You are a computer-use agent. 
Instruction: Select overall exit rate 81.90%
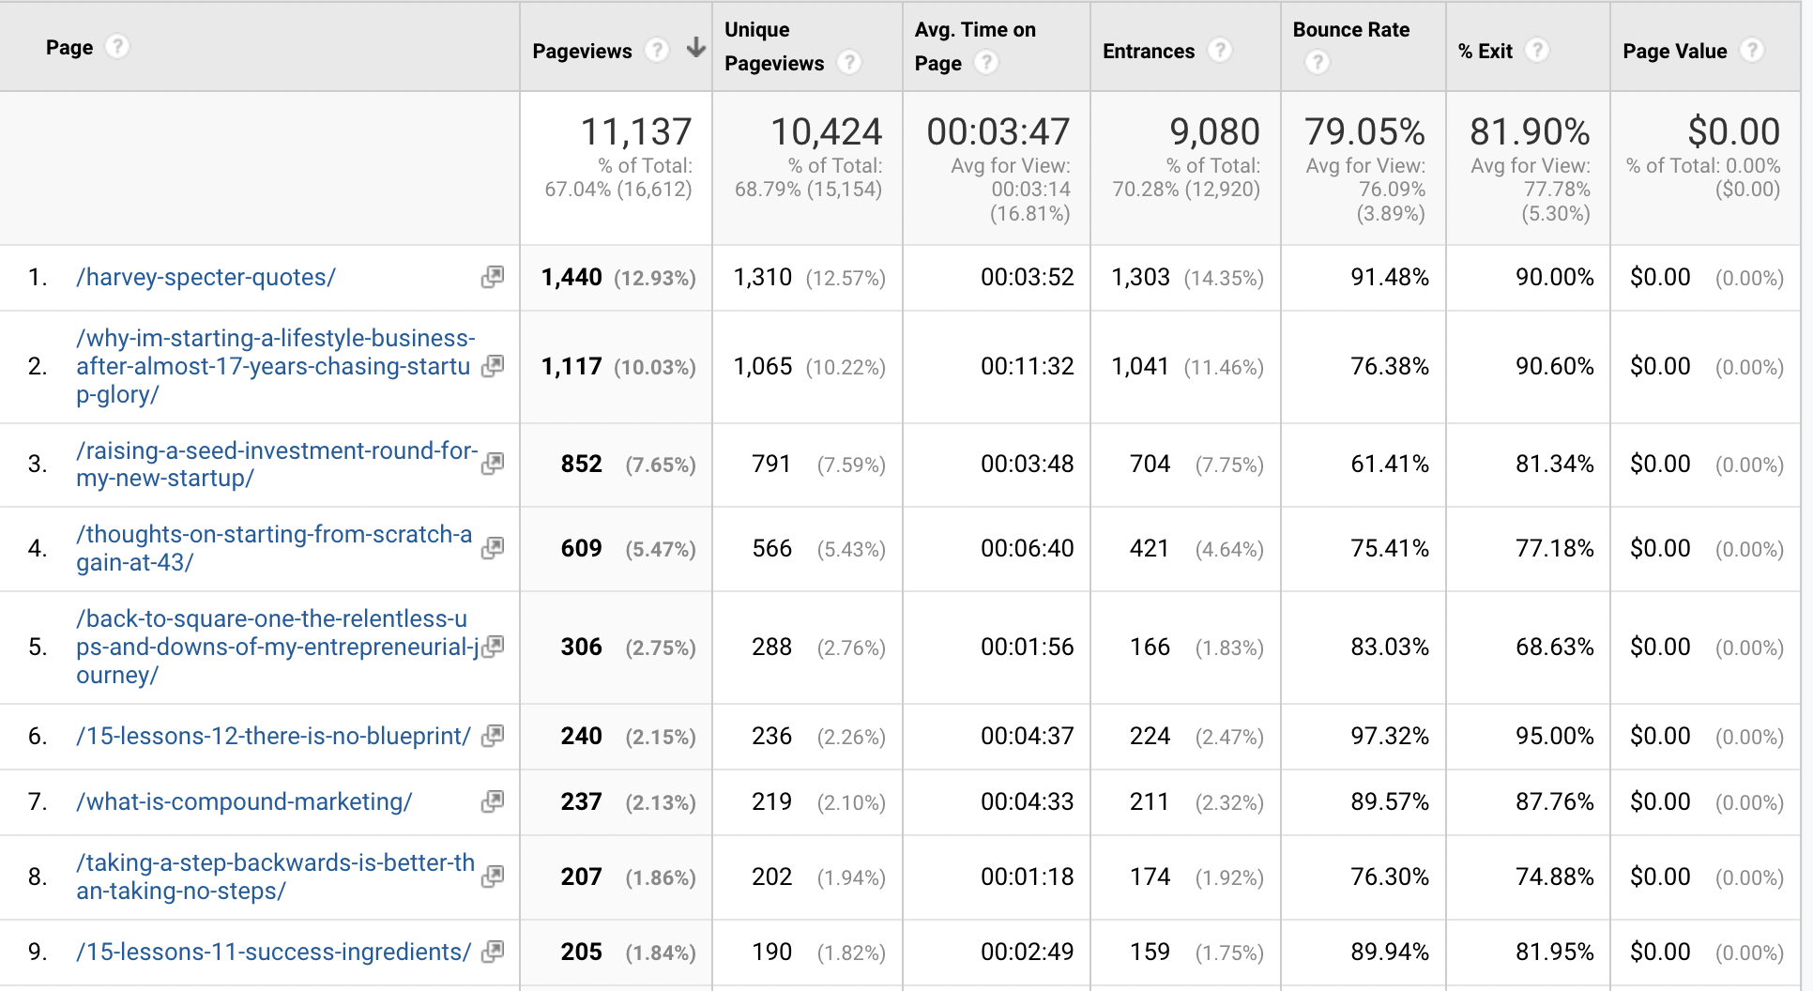[1531, 131]
